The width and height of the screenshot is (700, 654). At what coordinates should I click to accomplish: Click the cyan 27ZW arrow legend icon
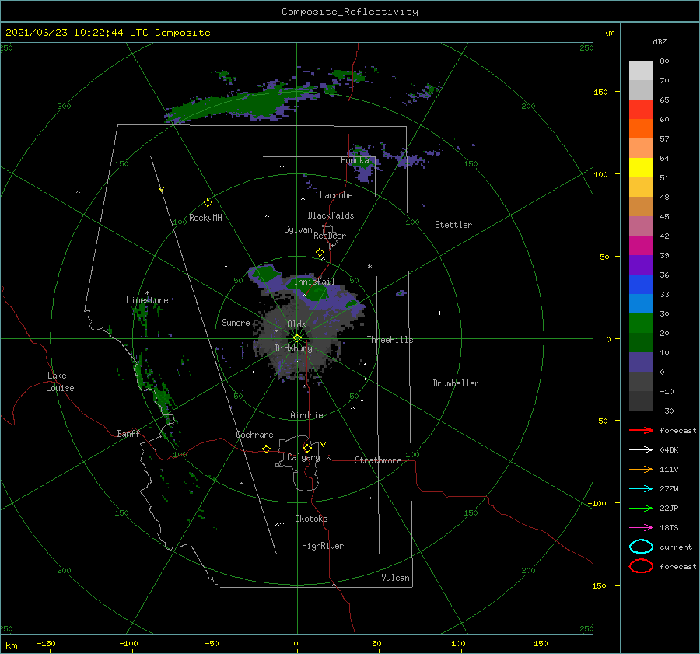tap(641, 489)
